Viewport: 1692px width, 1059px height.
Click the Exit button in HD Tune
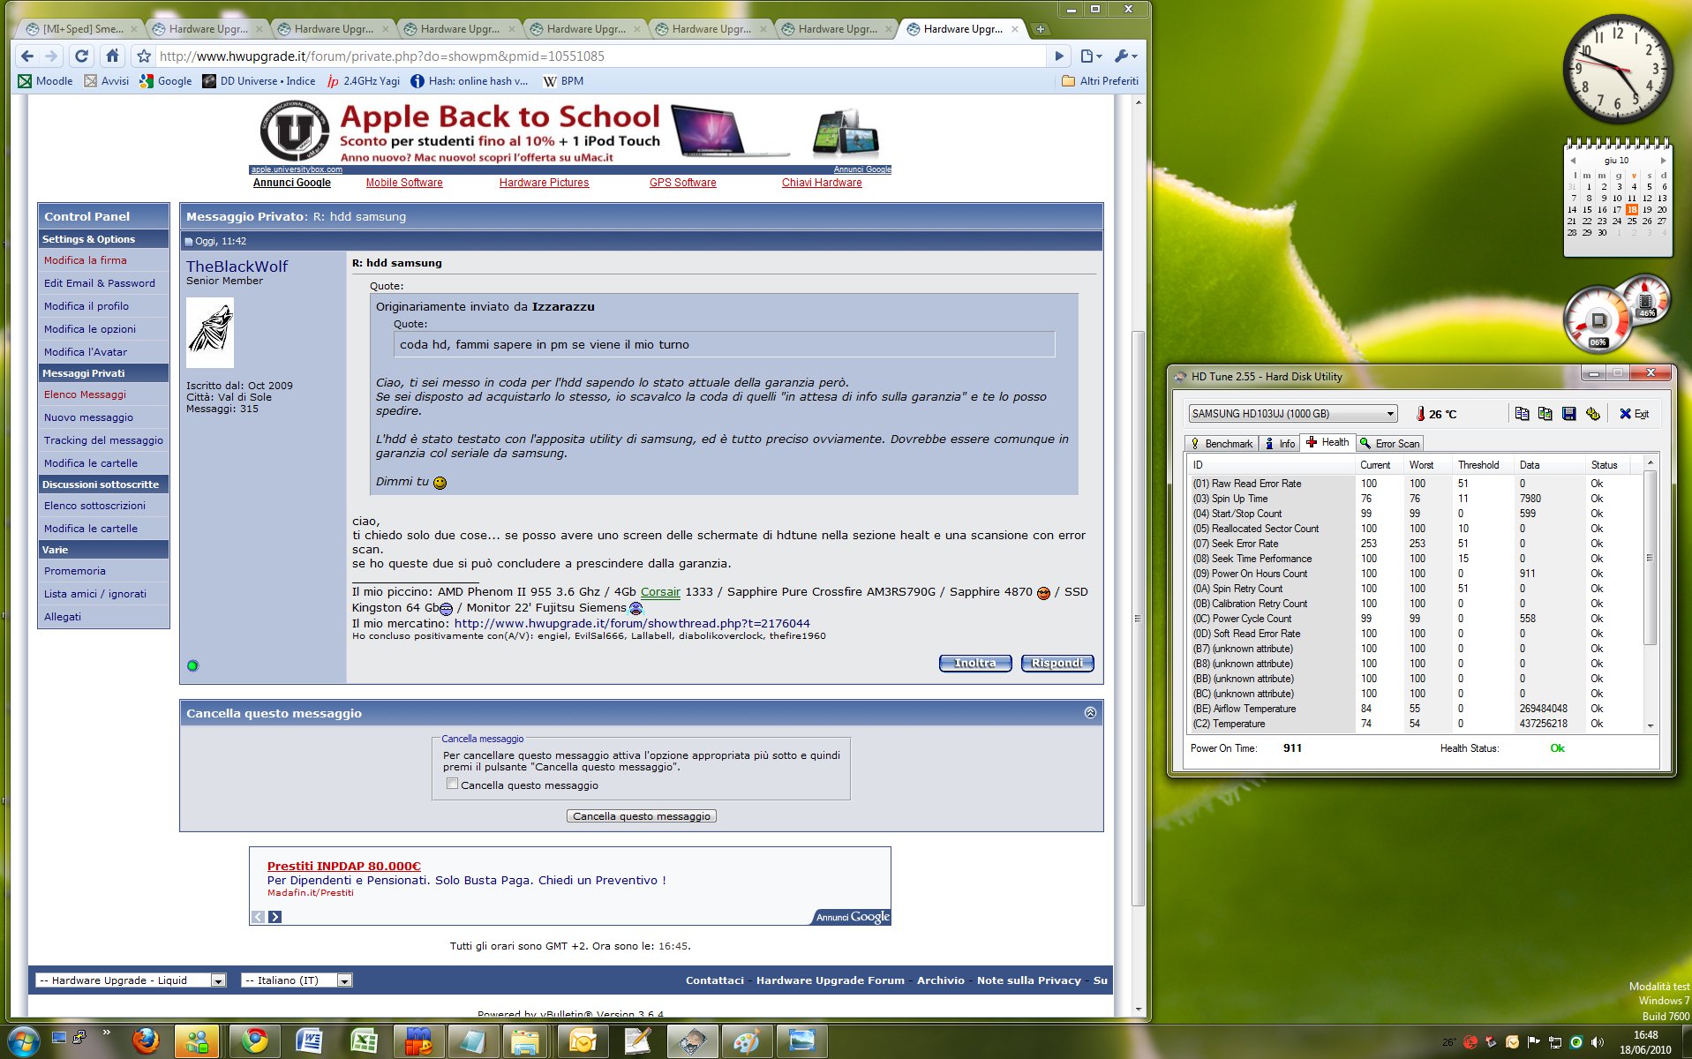tap(1634, 413)
